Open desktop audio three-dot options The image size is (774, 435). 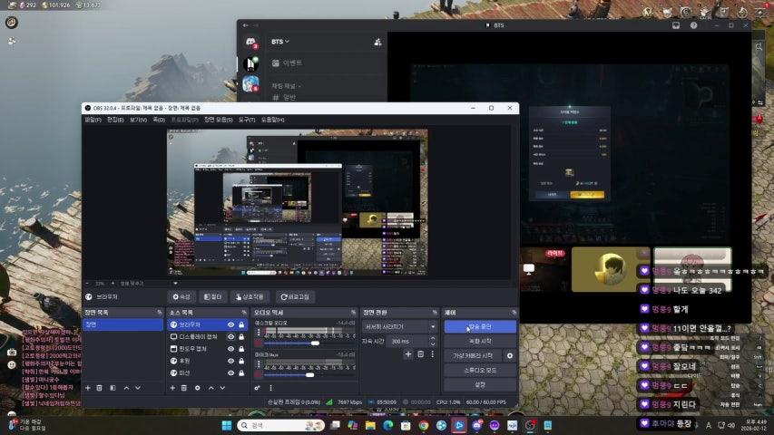pos(259,333)
